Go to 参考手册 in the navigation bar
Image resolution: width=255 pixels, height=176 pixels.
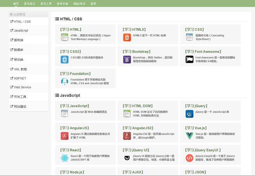point(63,4)
